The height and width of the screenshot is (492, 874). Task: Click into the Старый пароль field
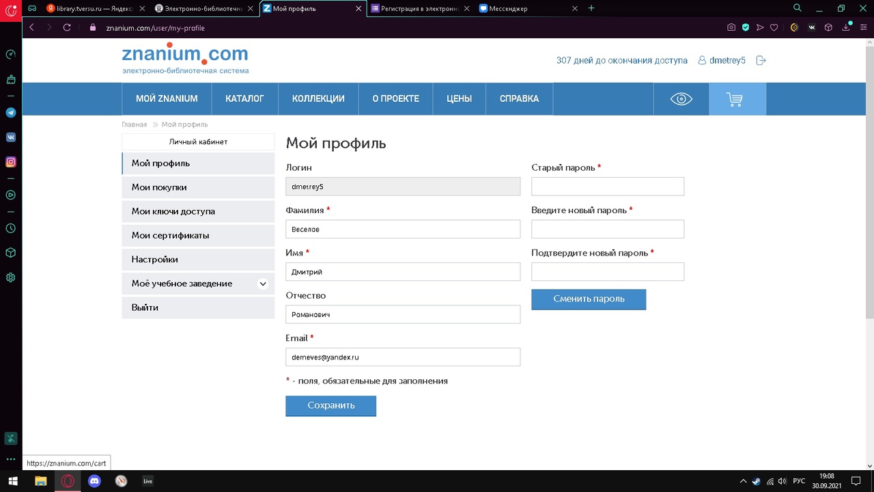coord(607,187)
